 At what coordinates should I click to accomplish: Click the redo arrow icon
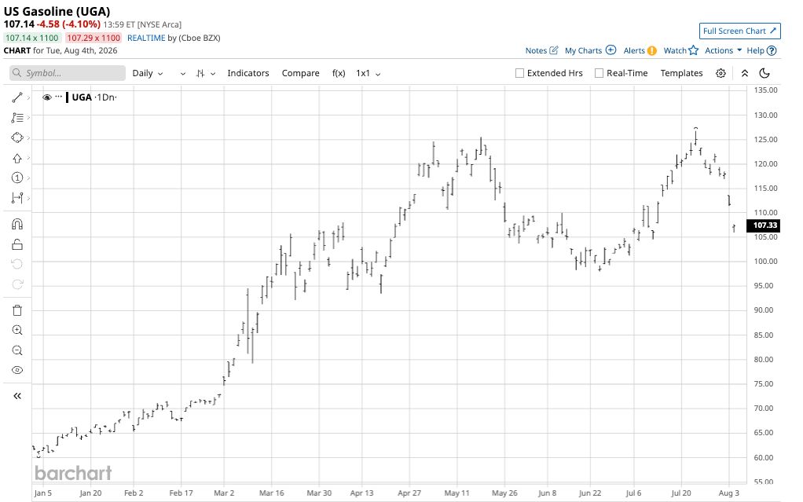click(x=17, y=284)
